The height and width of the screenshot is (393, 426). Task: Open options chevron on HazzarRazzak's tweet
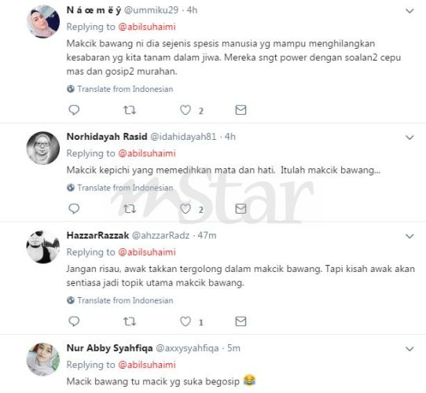[x=409, y=236]
